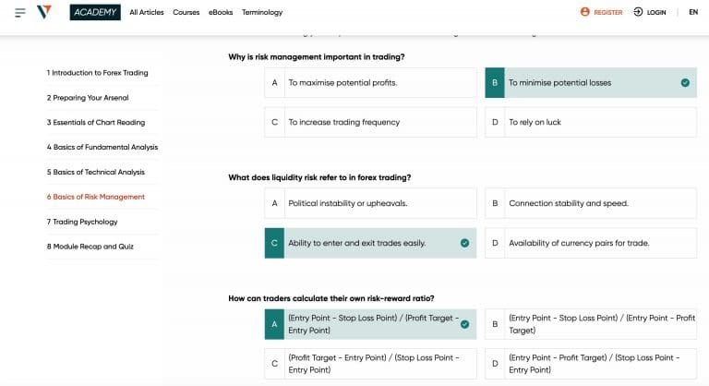The height and width of the screenshot is (386, 709).
Task: Open the Courses menu item
Action: 186,12
